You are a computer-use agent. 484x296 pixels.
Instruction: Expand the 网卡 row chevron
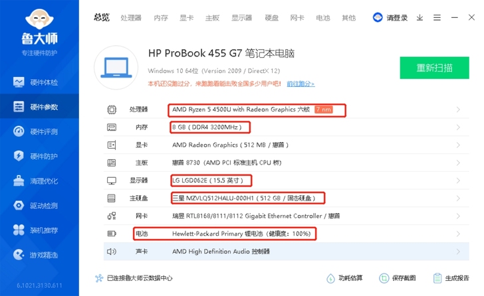pos(458,216)
